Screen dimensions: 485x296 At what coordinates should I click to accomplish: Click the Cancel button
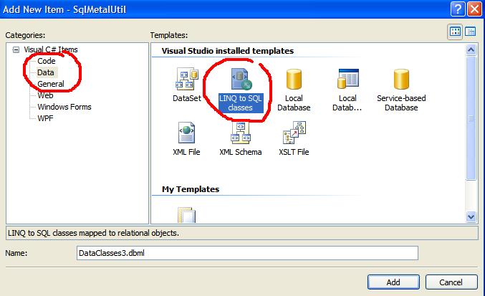[451, 282]
